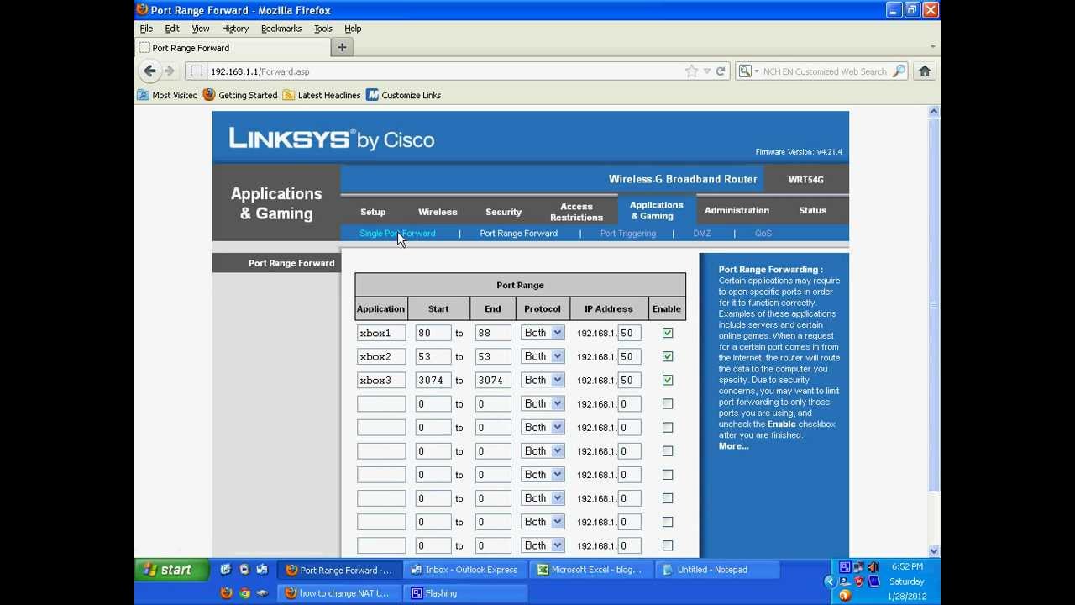Open the router Status tab
This screenshot has width=1075, height=605.
[812, 211]
